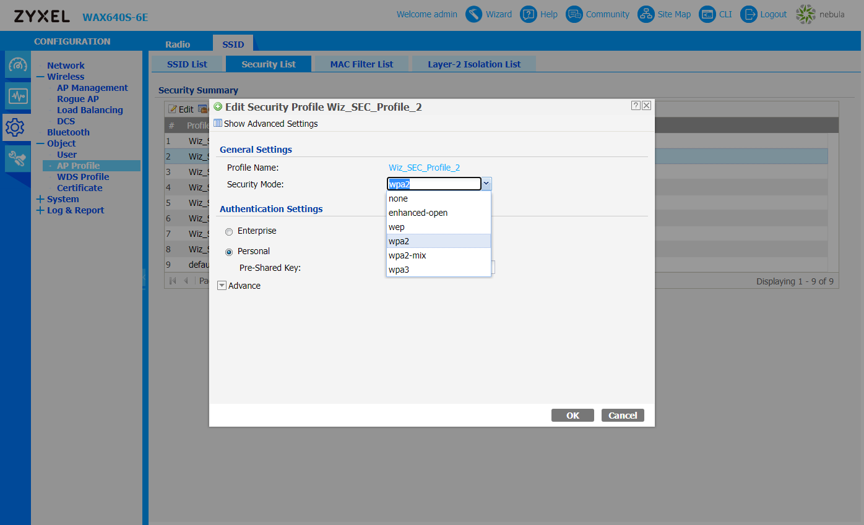Image resolution: width=864 pixels, height=525 pixels.
Task: Click the Edit pencil icon in the toolbar
Action: pos(173,109)
